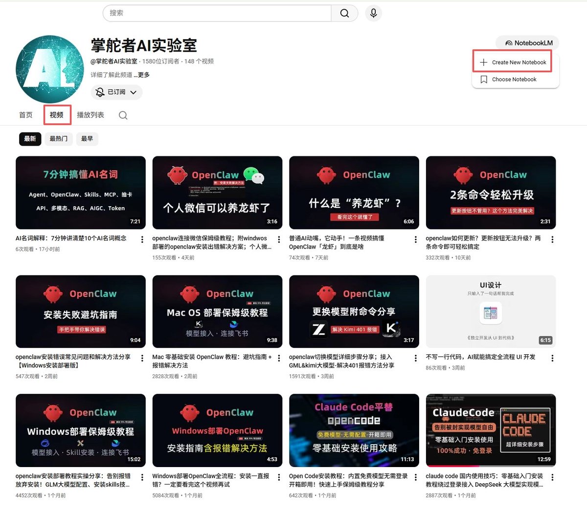This screenshot has height=513, width=587.
Task: Open more menu for Windows部署OpenClaw全流程 video
Action: (x=279, y=477)
